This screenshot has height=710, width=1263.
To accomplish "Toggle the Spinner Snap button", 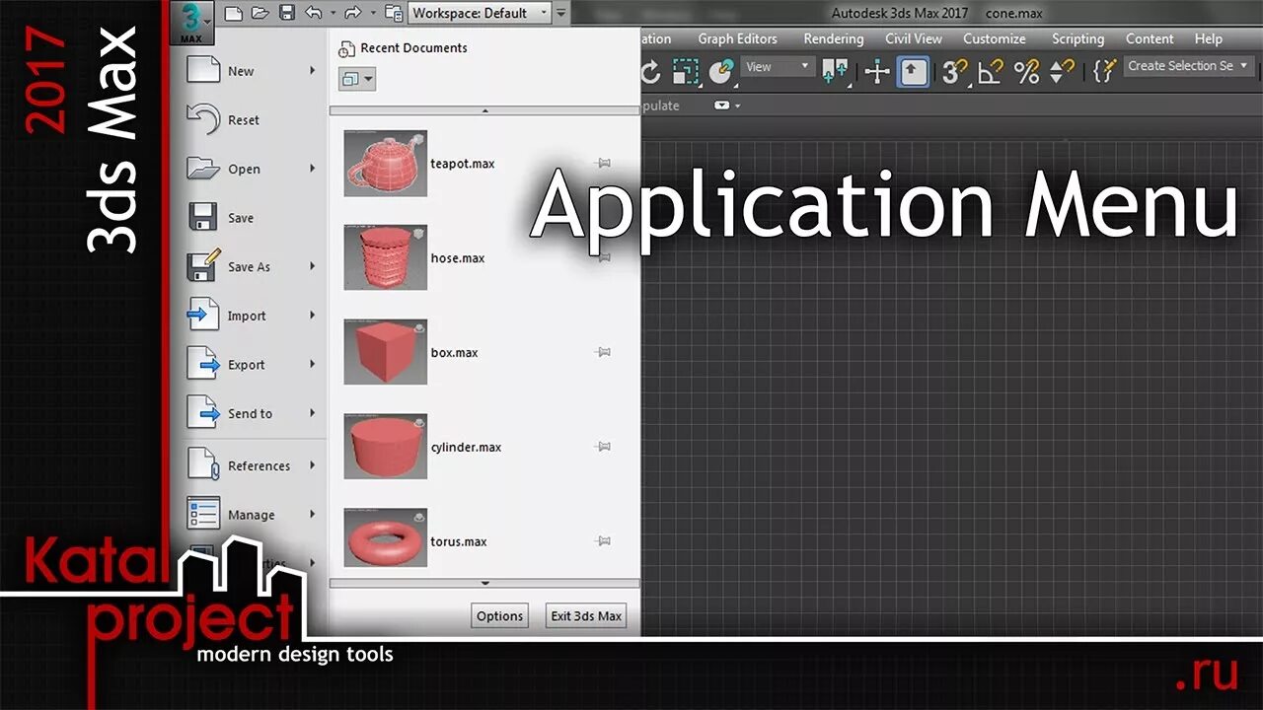I will (x=1063, y=71).
